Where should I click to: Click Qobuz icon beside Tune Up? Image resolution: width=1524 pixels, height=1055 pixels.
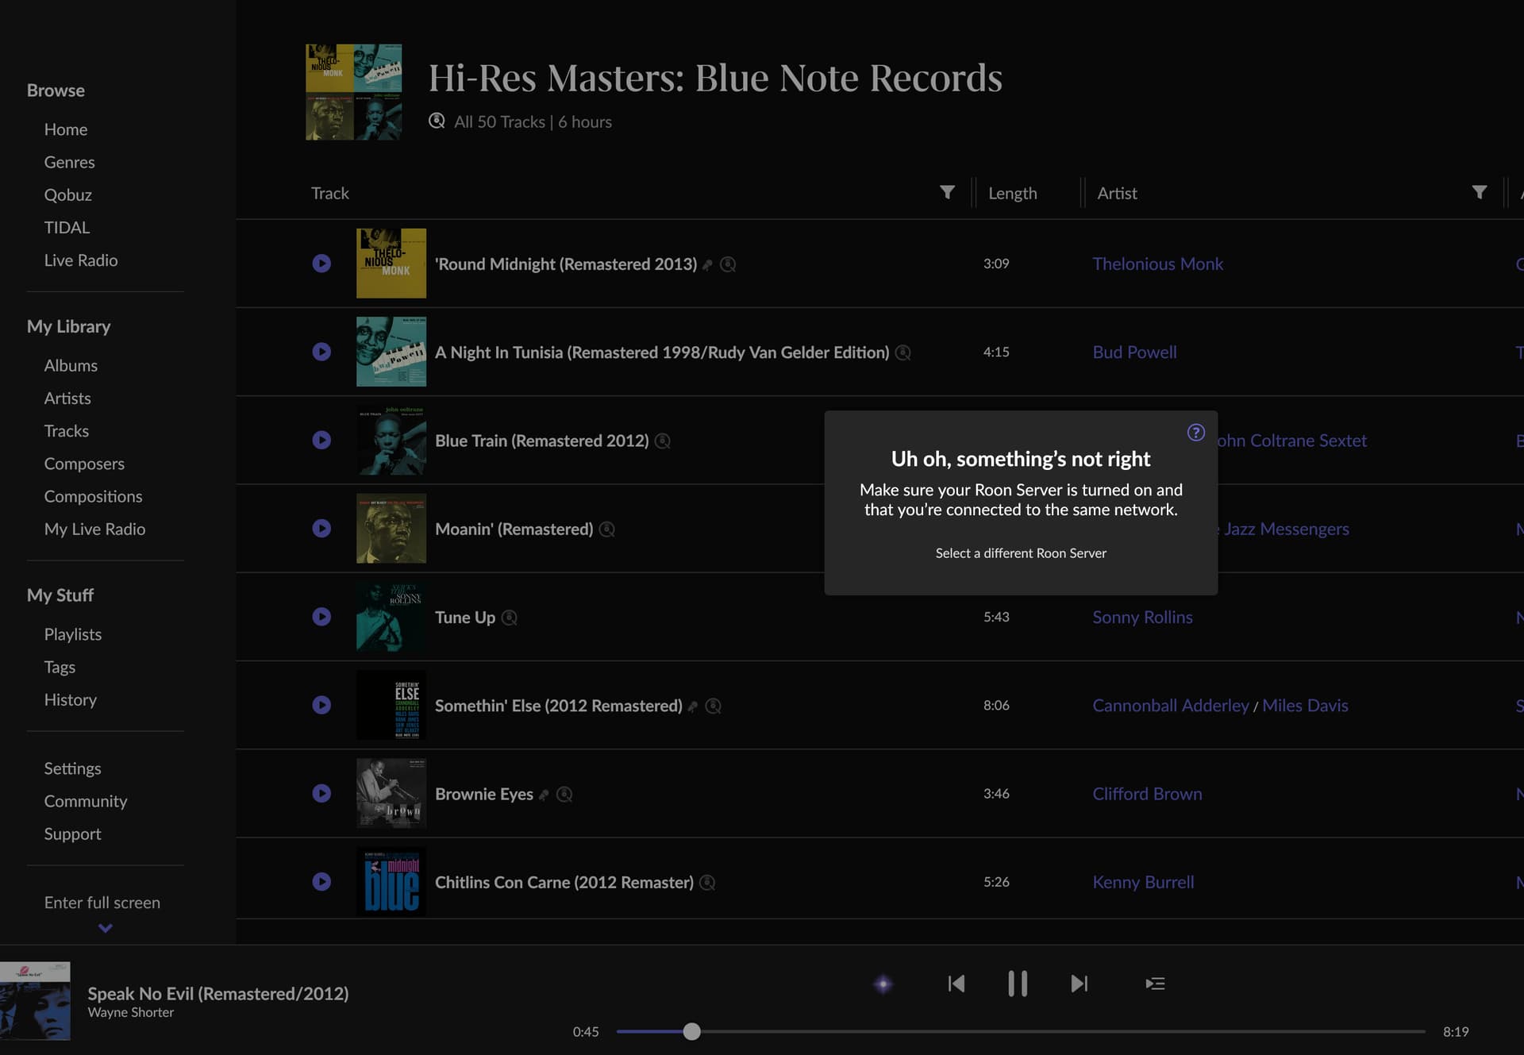click(x=510, y=618)
